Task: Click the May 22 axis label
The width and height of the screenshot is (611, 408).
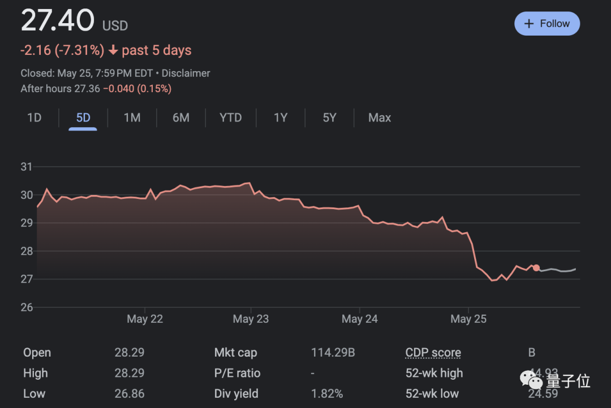Action: pyautogui.click(x=145, y=319)
